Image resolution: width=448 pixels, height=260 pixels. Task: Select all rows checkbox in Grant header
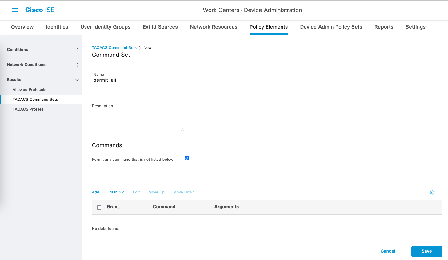pyautogui.click(x=99, y=208)
